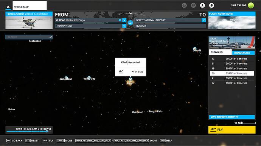Select highlighted runway 36 row
Viewport: 261px width, 146px height.
point(232,73)
